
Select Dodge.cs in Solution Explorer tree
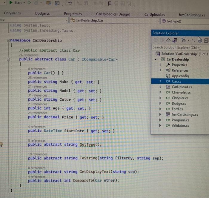179,103
